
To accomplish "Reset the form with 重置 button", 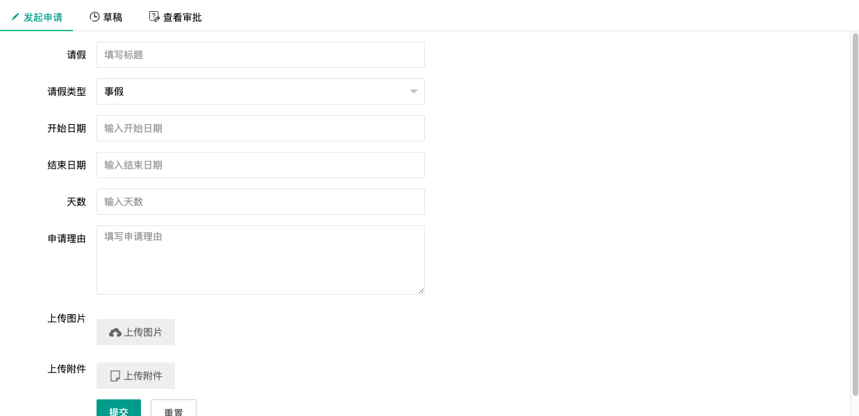I will (x=174, y=409).
